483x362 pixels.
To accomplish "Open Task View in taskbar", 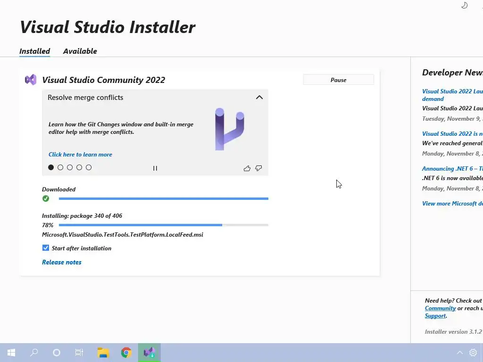I will coord(79,353).
